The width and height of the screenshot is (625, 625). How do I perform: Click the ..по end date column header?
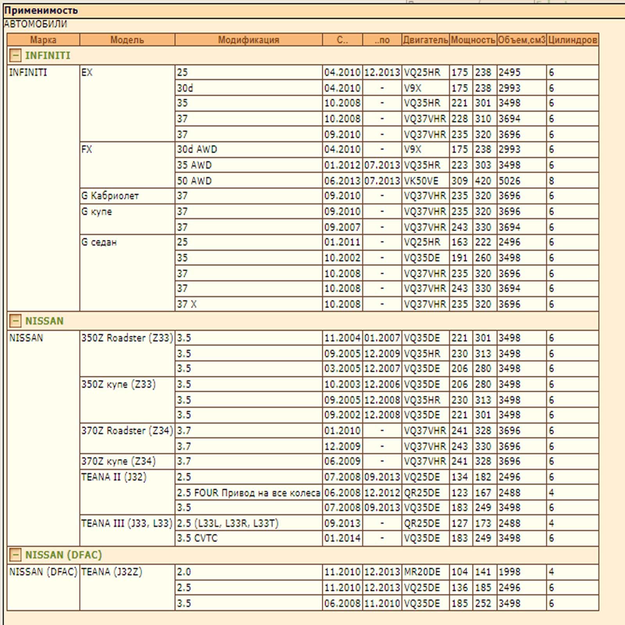pyautogui.click(x=382, y=40)
